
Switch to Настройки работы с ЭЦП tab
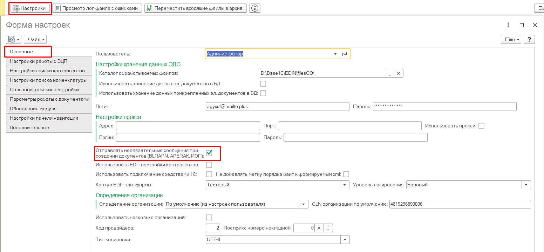(39, 61)
